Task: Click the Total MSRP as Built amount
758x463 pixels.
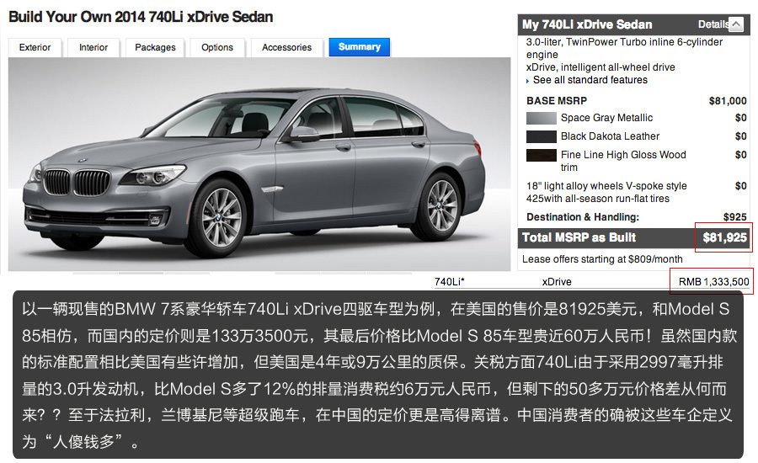Action: [x=724, y=237]
